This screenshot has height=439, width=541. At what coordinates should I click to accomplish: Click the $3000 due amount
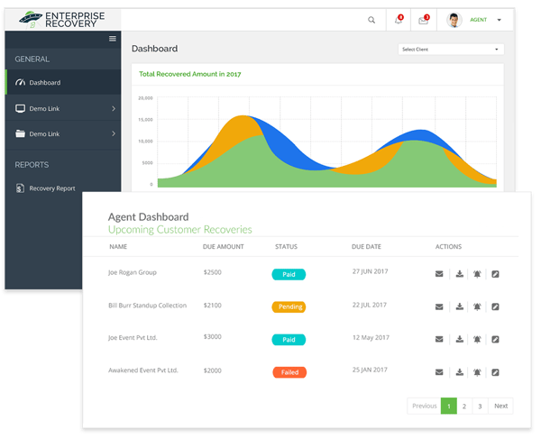213,337
